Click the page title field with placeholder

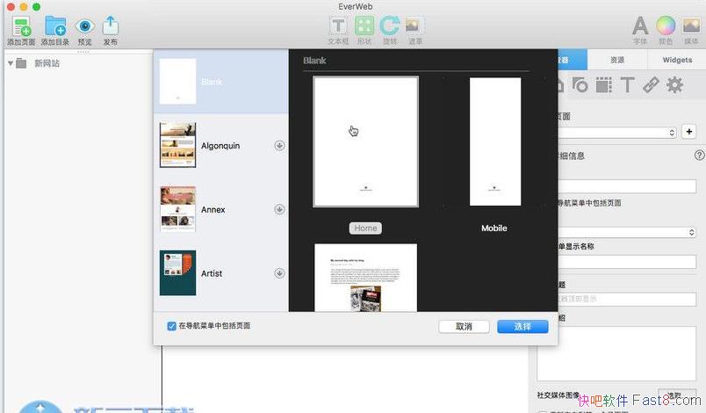click(627, 299)
